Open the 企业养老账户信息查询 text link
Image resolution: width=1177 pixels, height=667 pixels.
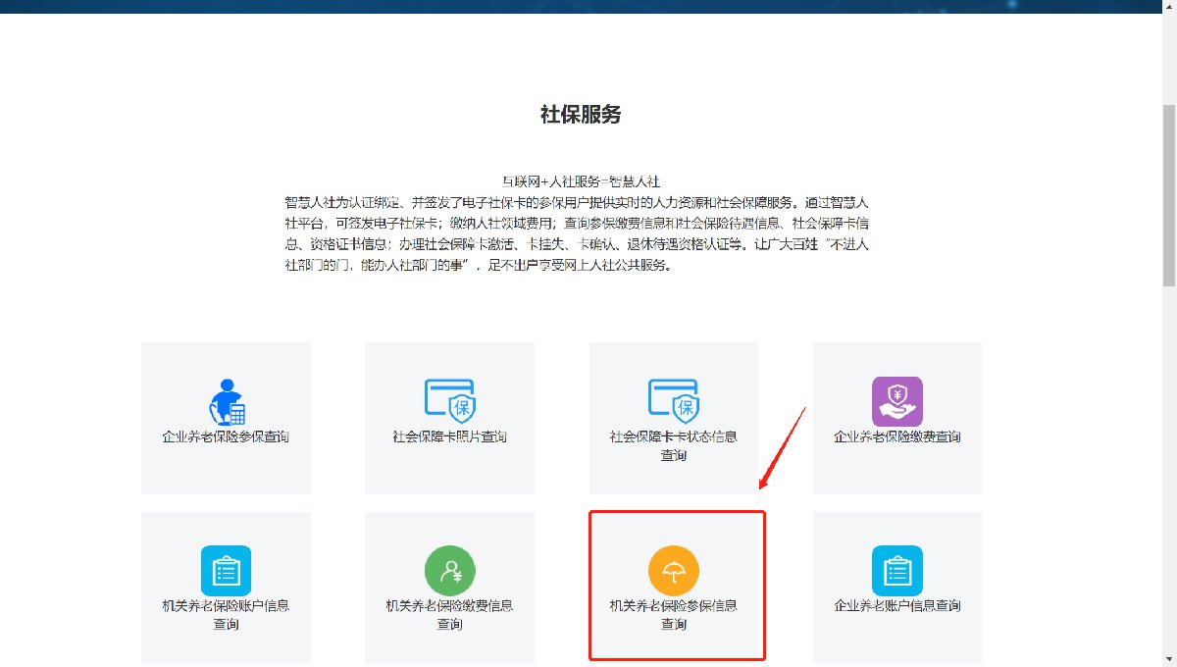tap(897, 606)
